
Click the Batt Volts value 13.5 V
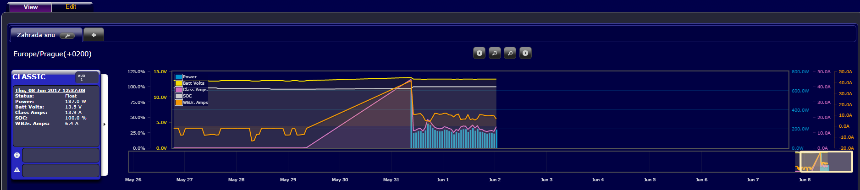[73, 107]
